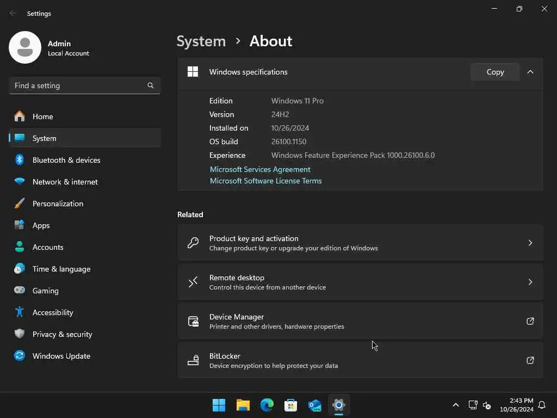Screen dimensions: 557x418
Task: Click the key icon for Product key and activation
Action: 193,243
